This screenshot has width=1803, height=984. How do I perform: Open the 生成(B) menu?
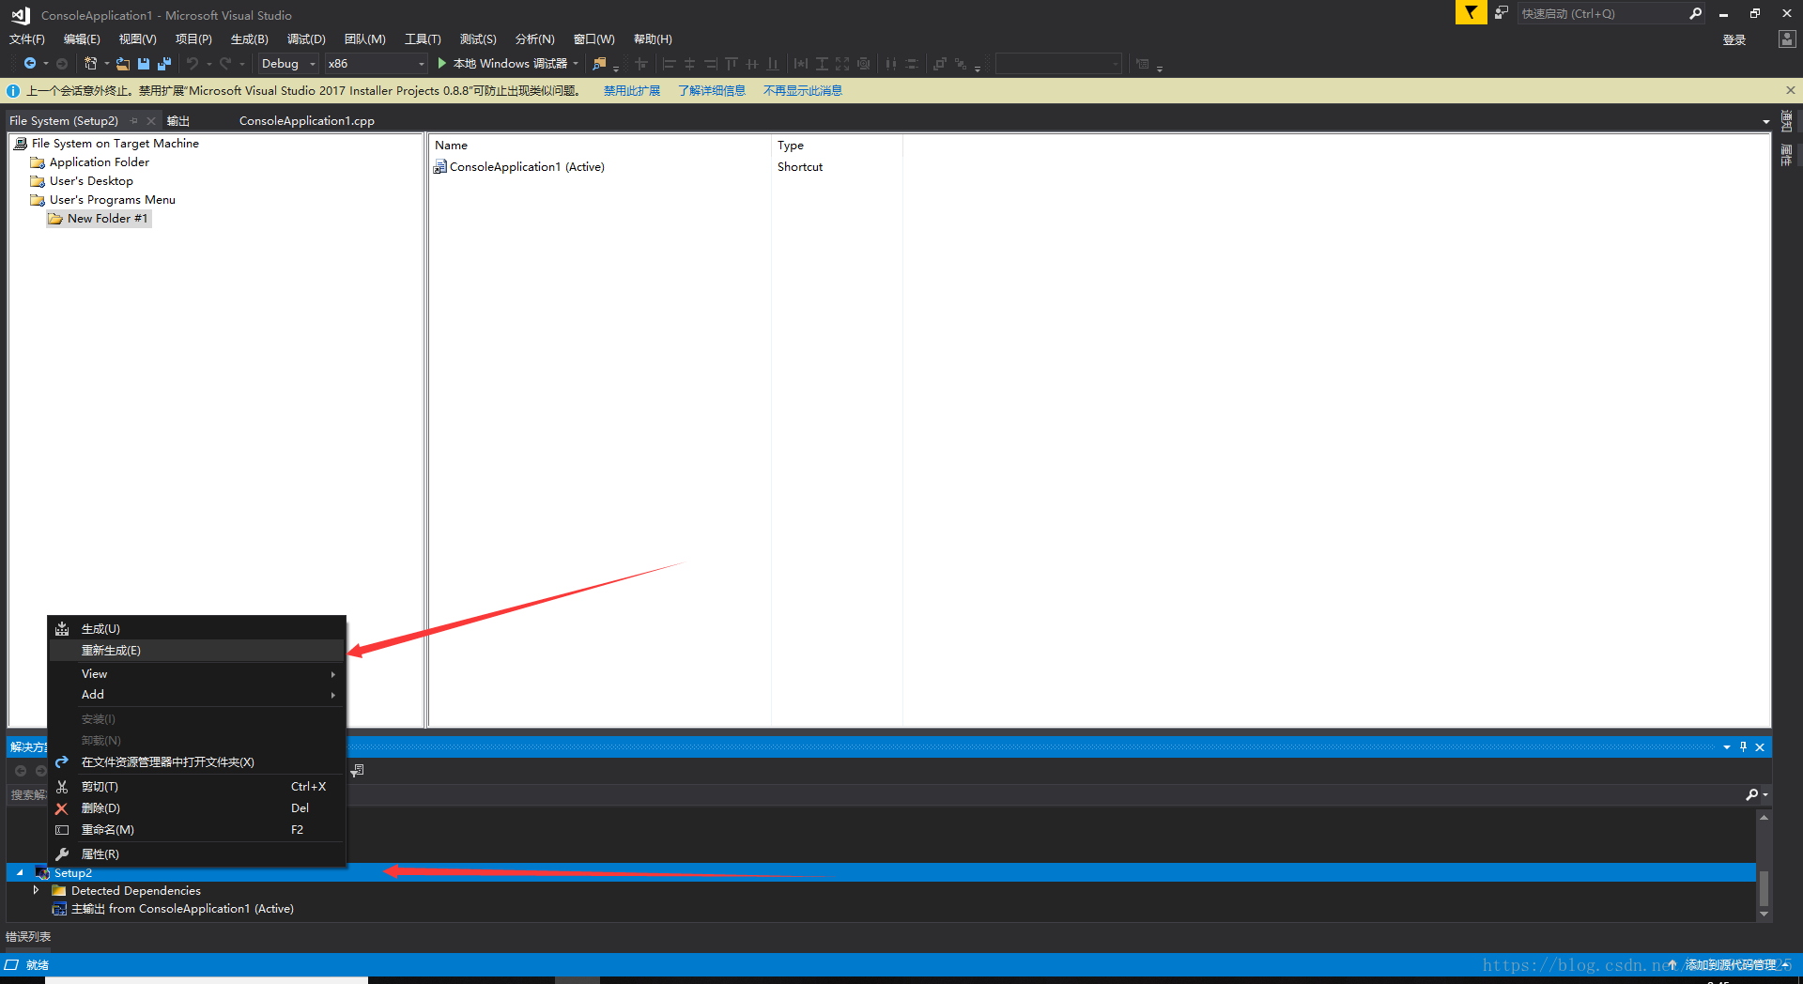250,39
